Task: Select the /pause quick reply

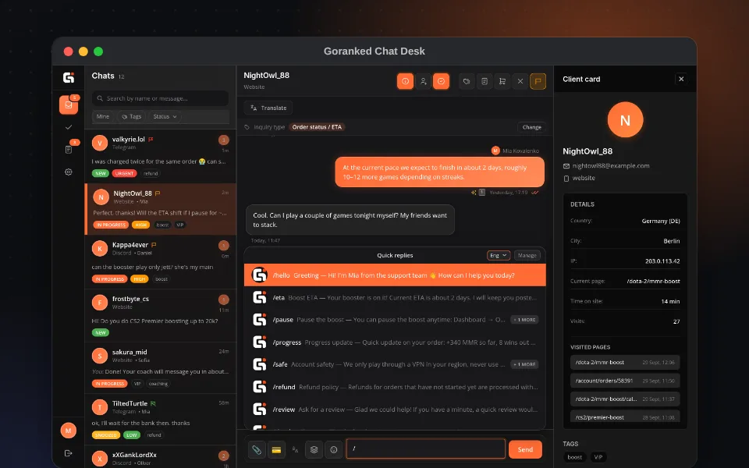Action: point(395,320)
